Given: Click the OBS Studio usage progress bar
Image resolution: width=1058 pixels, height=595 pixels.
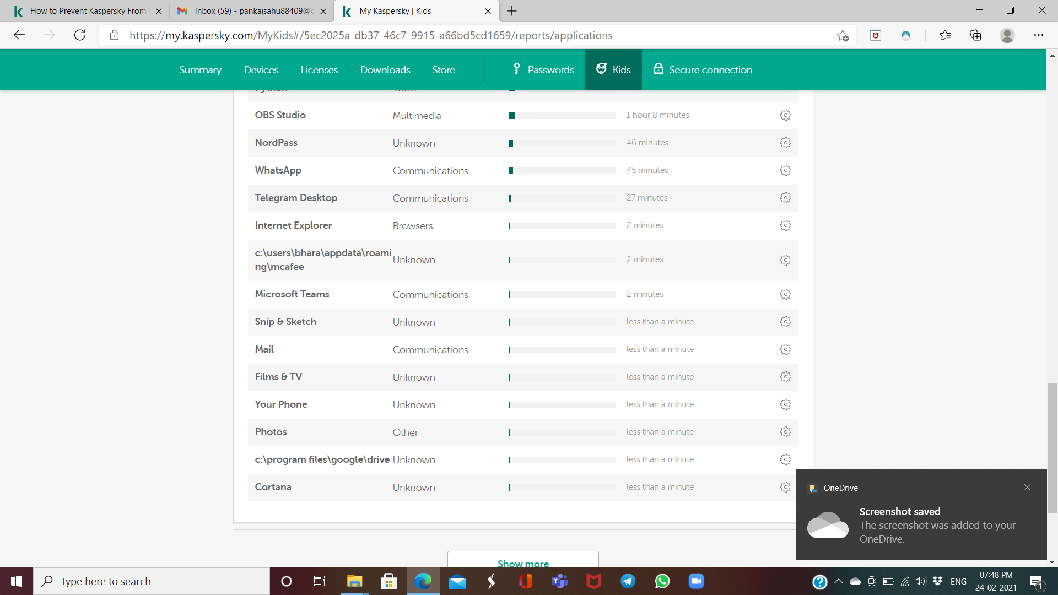Looking at the screenshot, I should (562, 116).
